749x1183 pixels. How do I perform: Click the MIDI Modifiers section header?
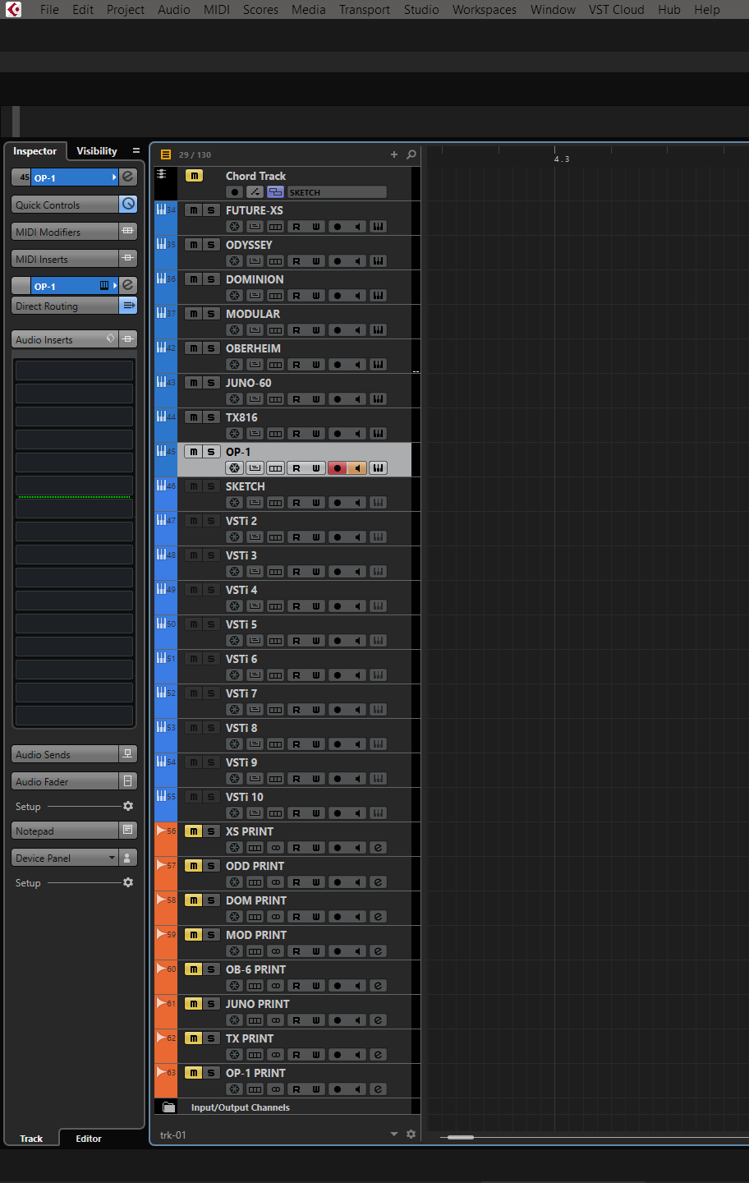point(65,232)
